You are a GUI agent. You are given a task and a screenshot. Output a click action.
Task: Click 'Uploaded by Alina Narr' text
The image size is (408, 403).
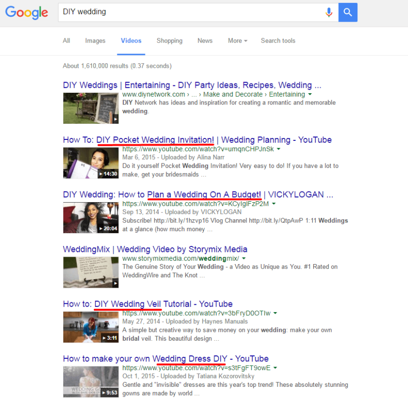coord(192,158)
